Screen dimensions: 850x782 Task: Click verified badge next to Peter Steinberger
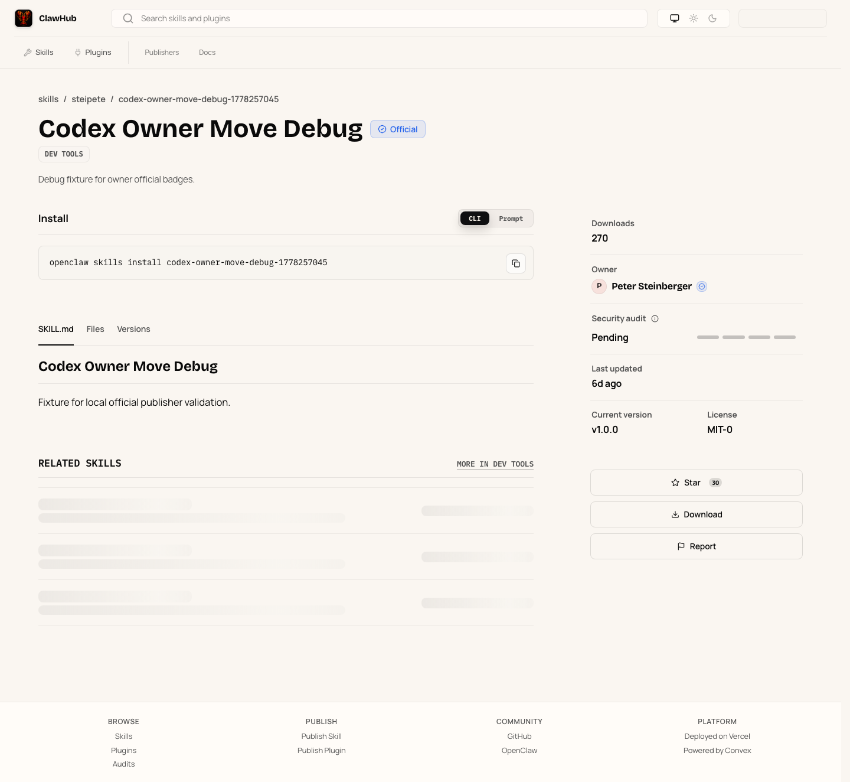702,286
